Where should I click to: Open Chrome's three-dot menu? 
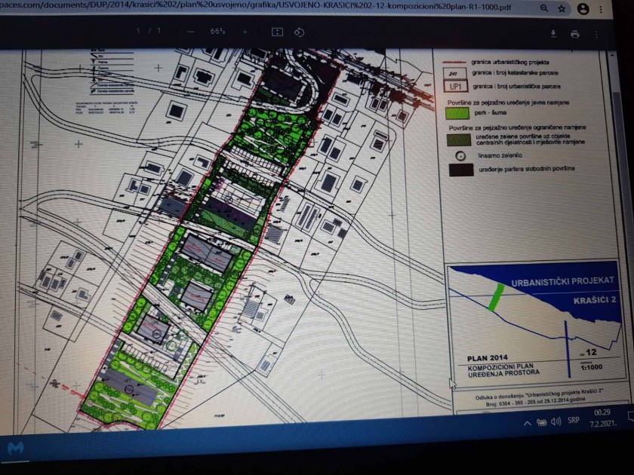pyautogui.click(x=601, y=9)
